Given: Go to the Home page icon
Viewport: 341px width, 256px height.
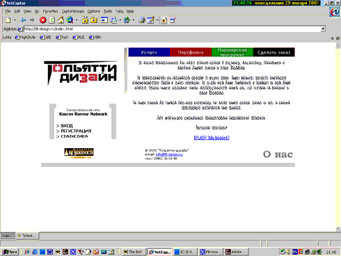Looking at the screenshot, I should [x=61, y=20].
